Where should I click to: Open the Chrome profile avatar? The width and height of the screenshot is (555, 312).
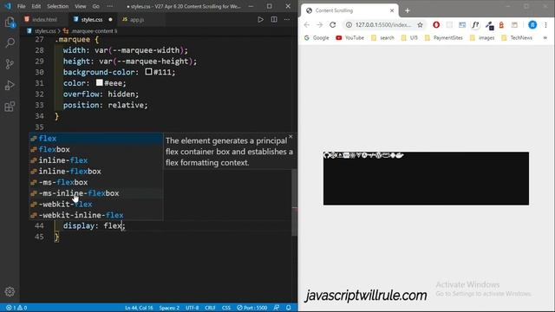[x=532, y=25]
